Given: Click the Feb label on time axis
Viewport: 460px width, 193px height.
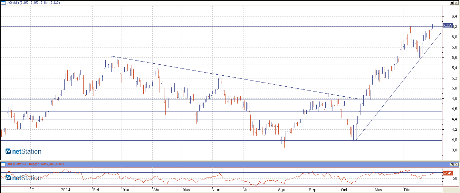Looking at the screenshot, I should (x=97, y=190).
